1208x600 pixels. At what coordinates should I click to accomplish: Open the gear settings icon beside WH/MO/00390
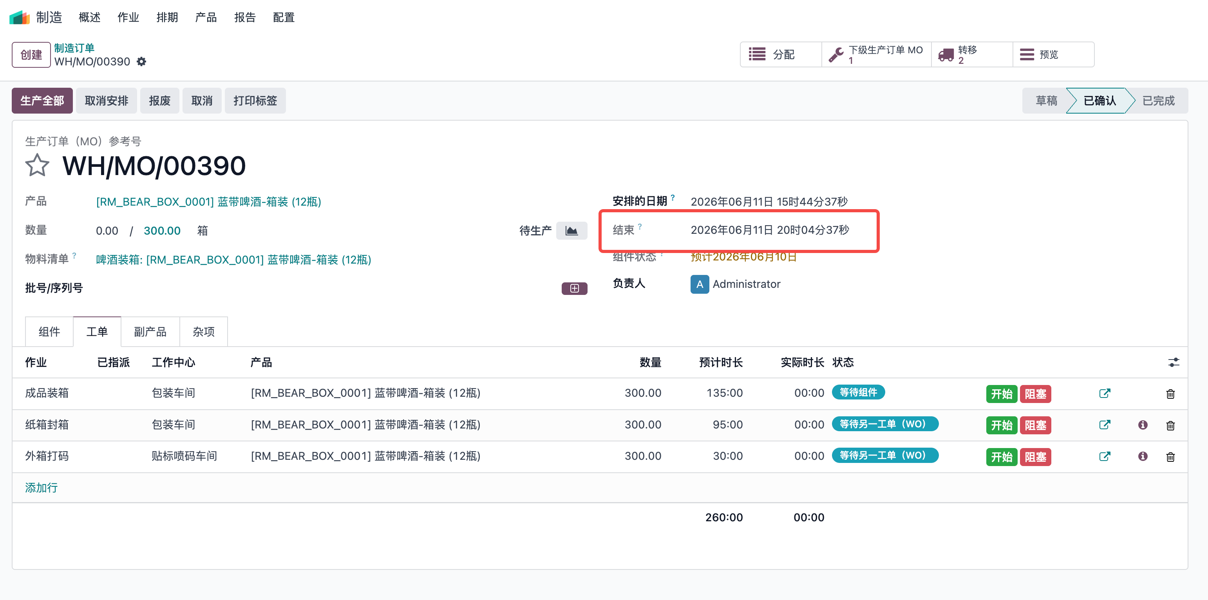(141, 61)
